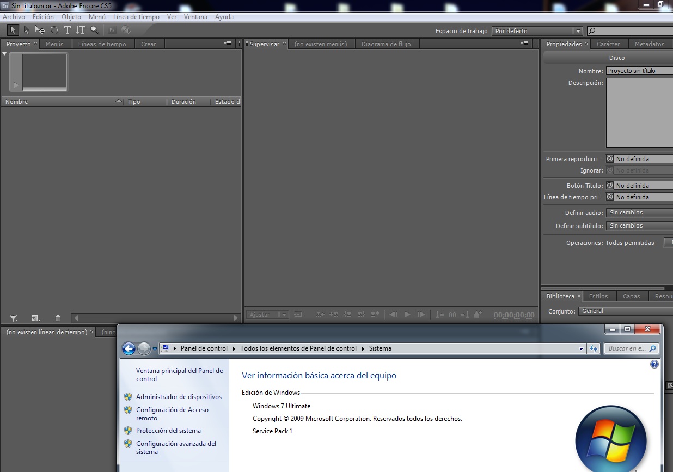Image resolution: width=673 pixels, height=472 pixels.
Task: Open the Ventana menu
Action: point(195,17)
